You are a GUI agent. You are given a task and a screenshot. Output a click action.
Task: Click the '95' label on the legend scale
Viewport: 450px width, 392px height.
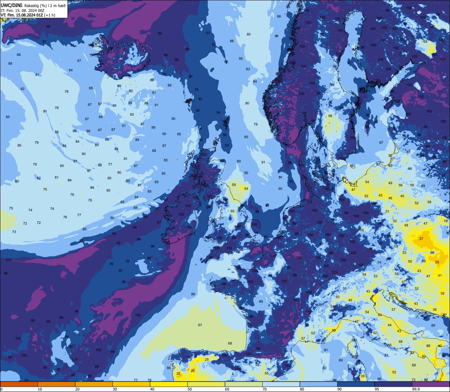[x=377, y=389]
